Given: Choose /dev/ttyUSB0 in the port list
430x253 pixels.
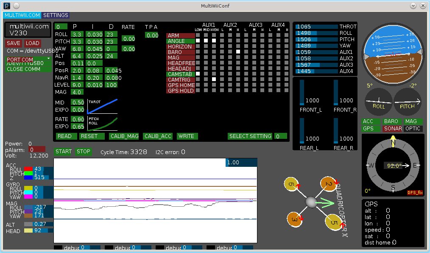Looking at the screenshot, I should coord(25,64).
